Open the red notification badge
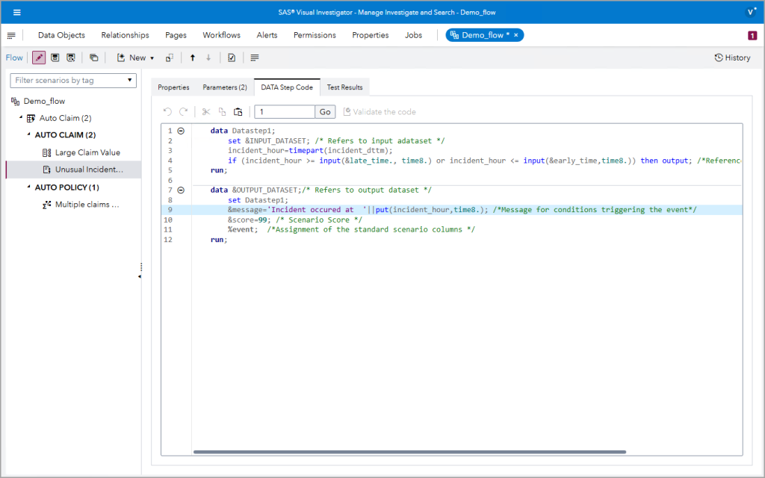 pyautogui.click(x=751, y=35)
